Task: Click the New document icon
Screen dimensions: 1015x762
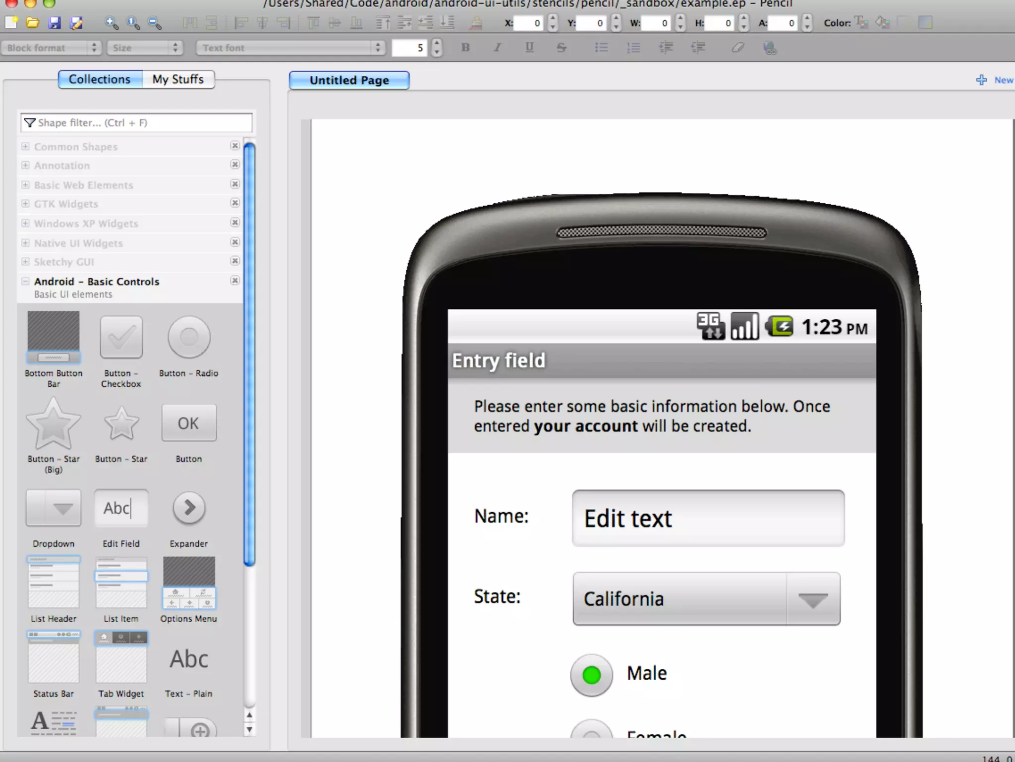Action: click(x=11, y=22)
